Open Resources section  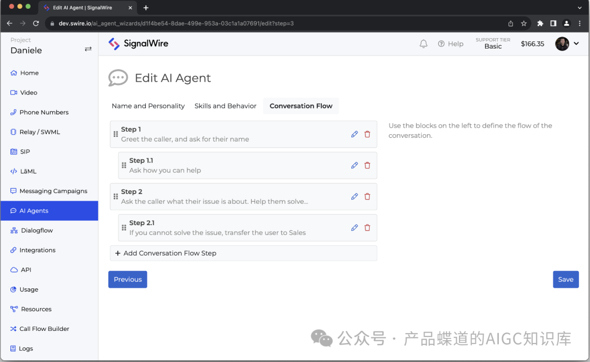pos(49,309)
